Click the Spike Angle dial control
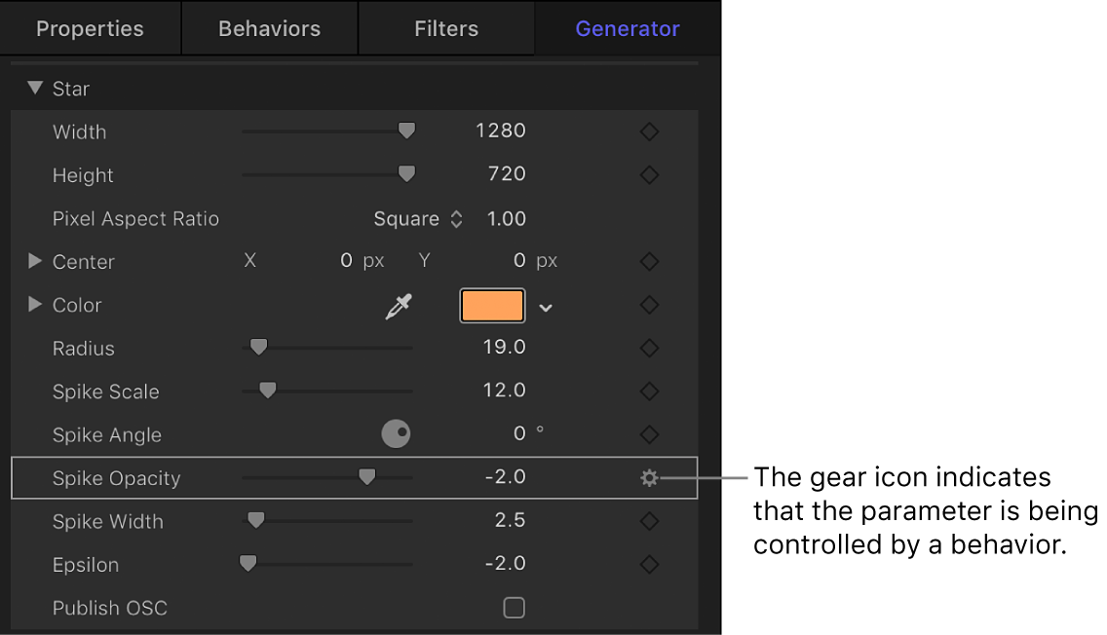 click(394, 433)
